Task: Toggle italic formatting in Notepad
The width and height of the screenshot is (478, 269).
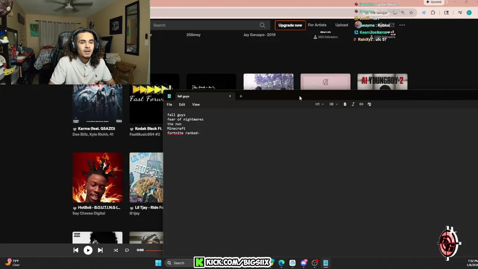Action: pyautogui.click(x=353, y=104)
